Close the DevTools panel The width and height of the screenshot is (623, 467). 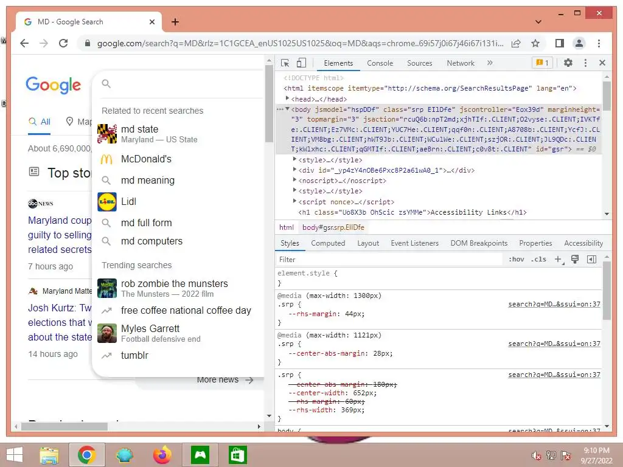pyautogui.click(x=602, y=63)
